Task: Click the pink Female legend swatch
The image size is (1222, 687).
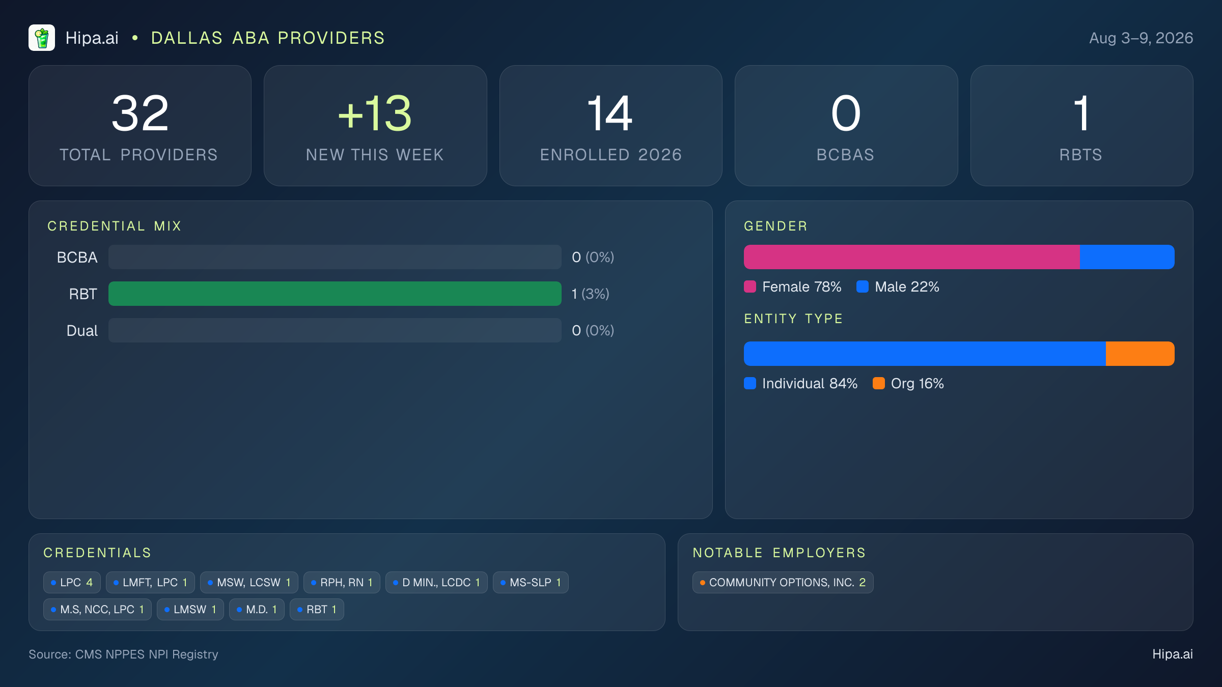Action: [750, 287]
